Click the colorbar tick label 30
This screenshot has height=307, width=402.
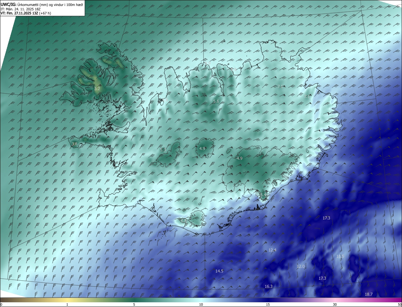[335, 304]
